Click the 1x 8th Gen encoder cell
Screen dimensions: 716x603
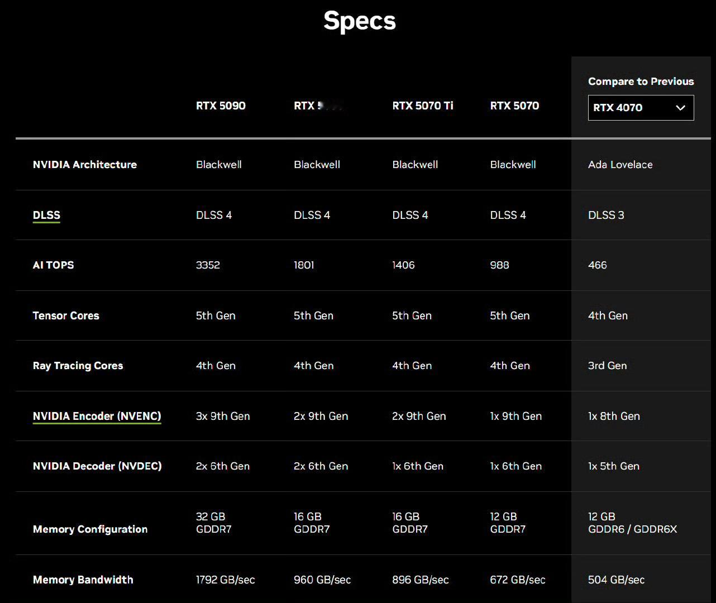click(614, 416)
